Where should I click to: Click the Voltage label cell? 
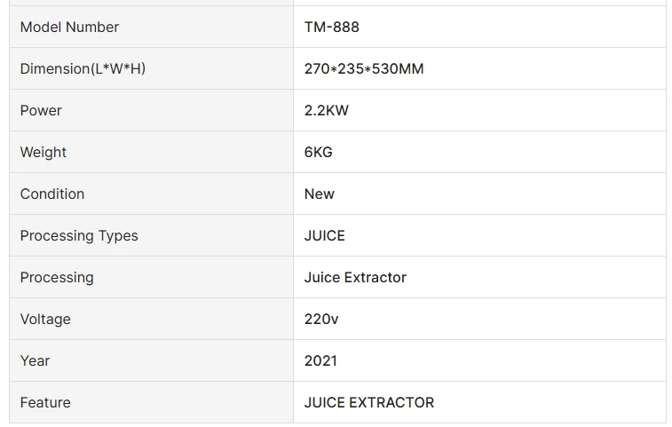point(45,319)
